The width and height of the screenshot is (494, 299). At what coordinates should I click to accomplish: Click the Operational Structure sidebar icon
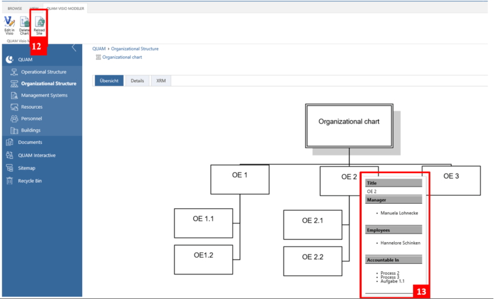tap(14, 72)
